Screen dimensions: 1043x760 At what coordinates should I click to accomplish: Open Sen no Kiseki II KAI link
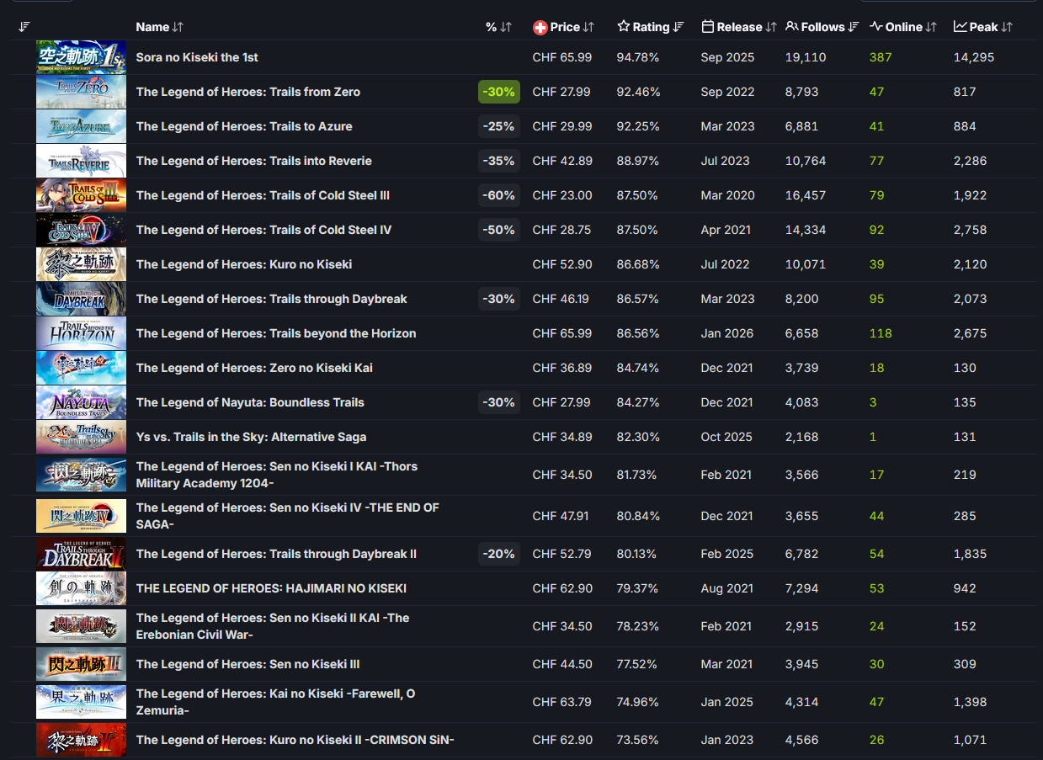click(x=273, y=626)
